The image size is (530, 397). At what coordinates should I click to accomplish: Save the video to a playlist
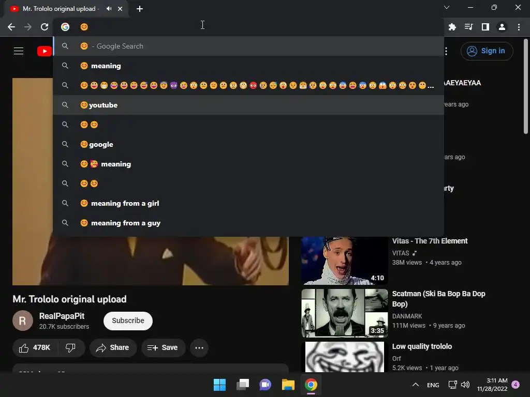click(163, 347)
